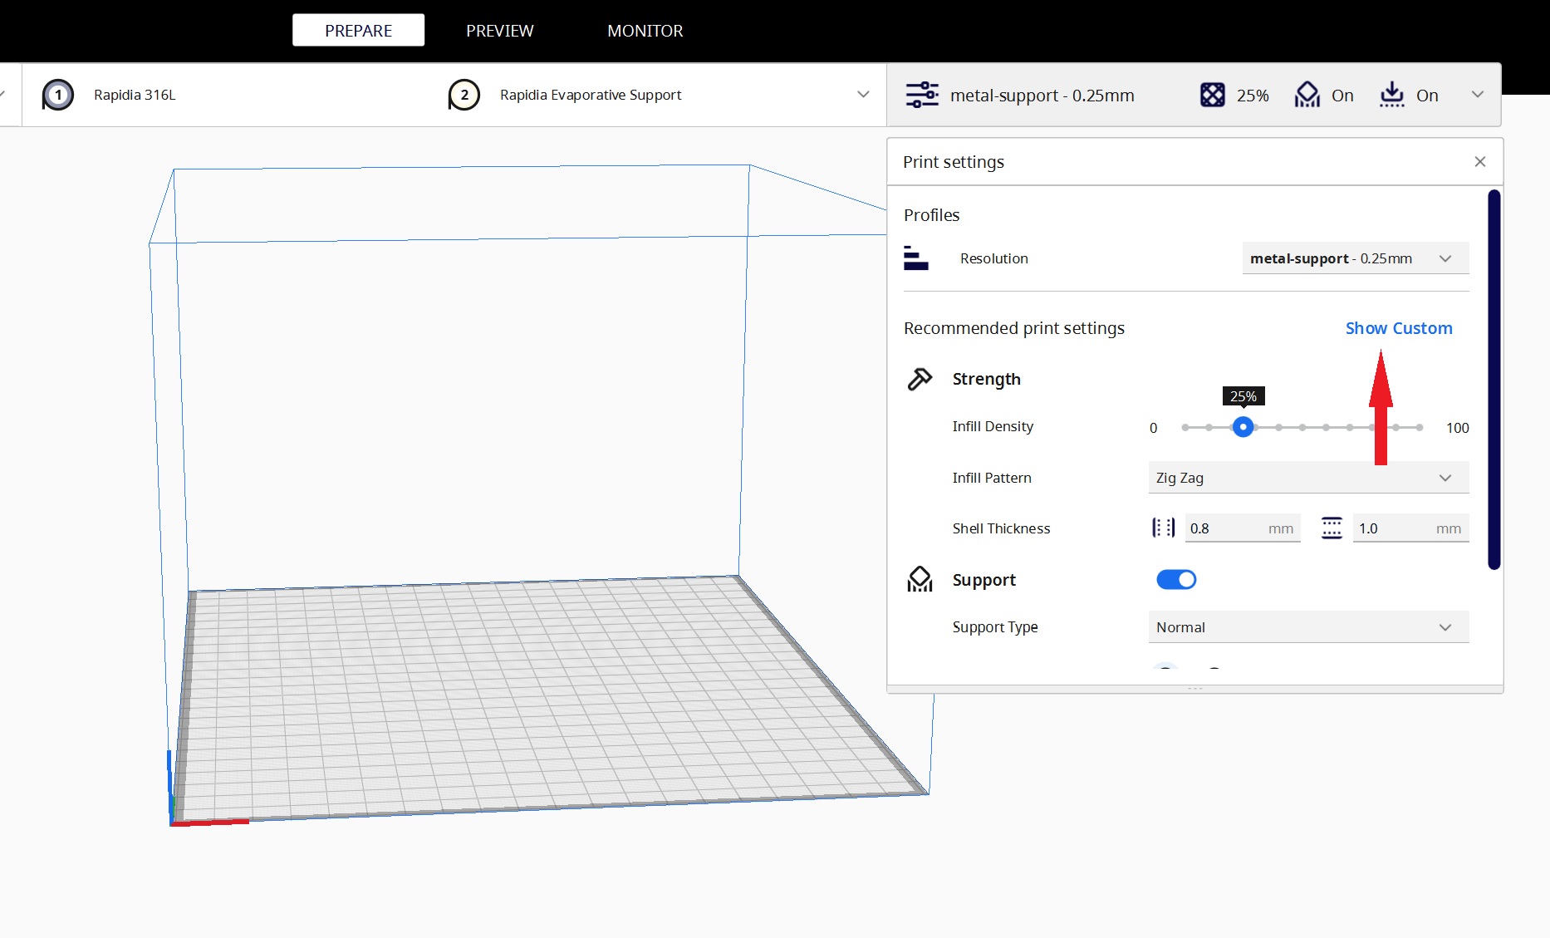Click the print settings sliders icon
This screenshot has width=1550, height=938.
point(921,95)
